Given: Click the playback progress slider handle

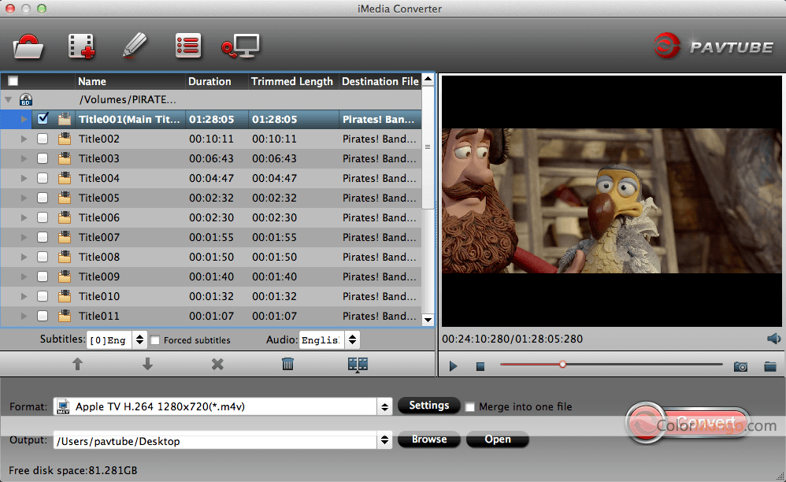Looking at the screenshot, I should [562, 364].
